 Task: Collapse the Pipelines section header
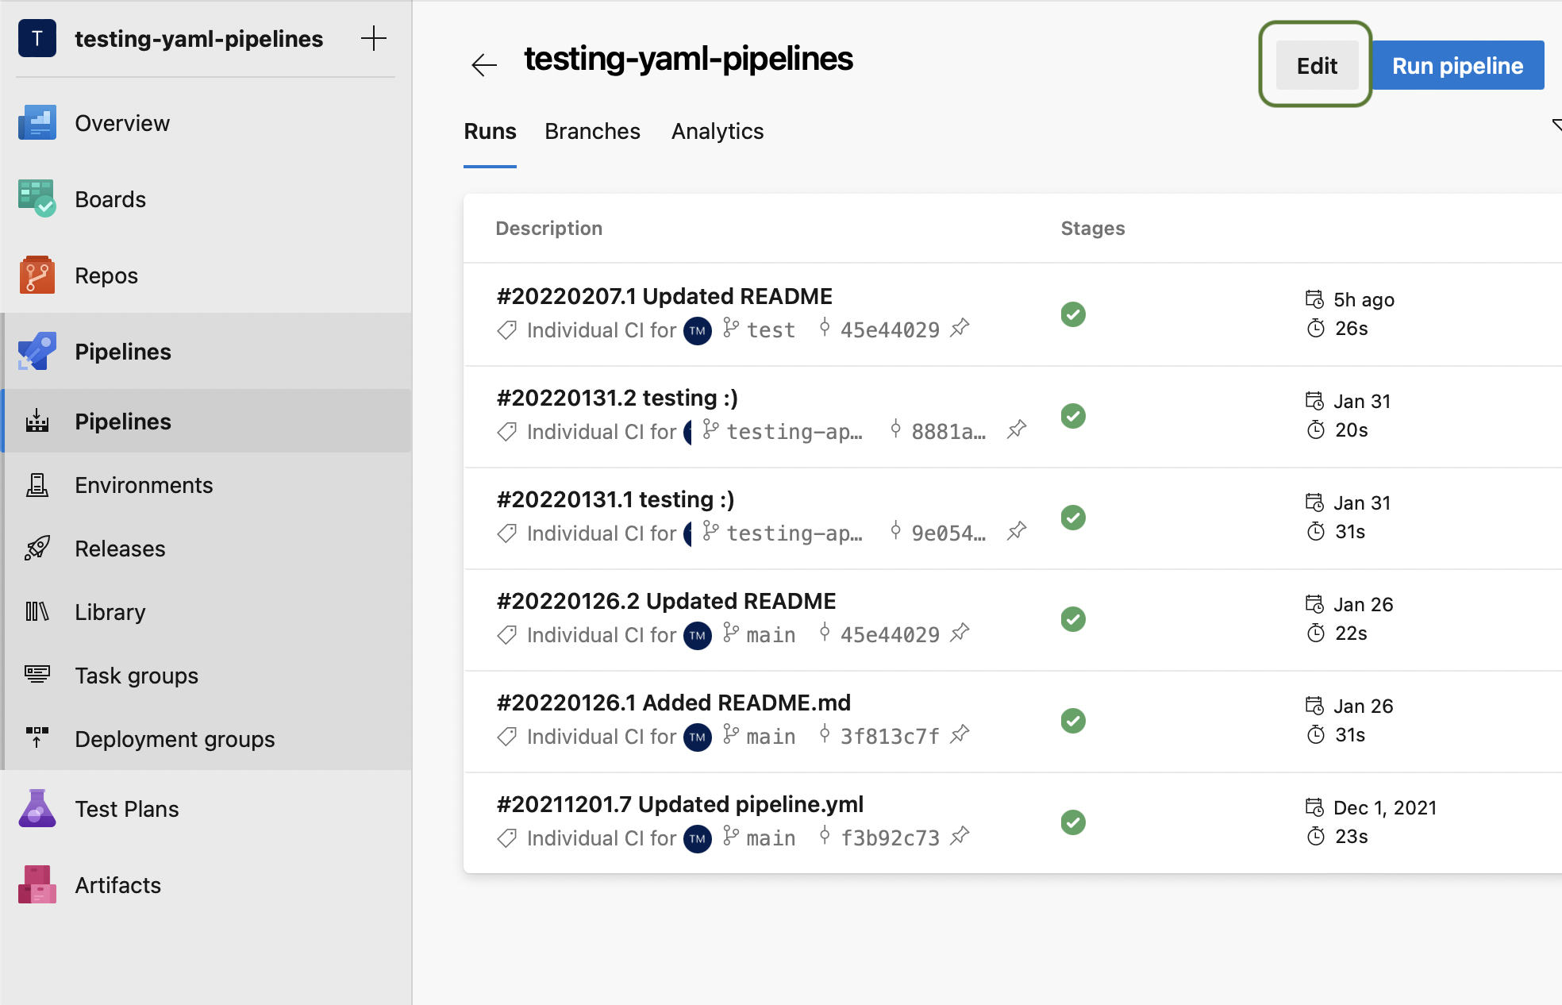(x=123, y=352)
